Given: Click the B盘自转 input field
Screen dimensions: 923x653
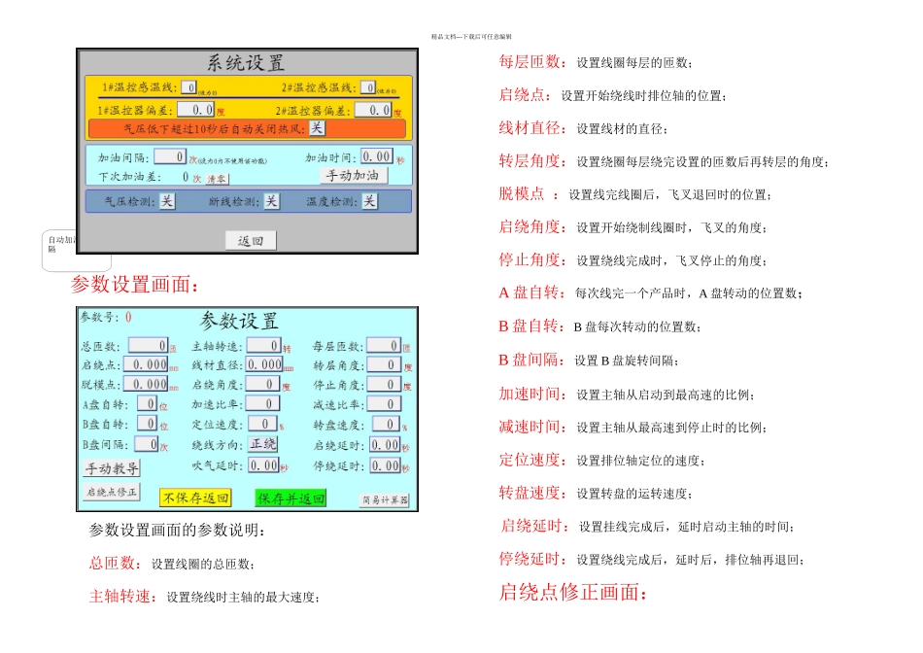Looking at the screenshot, I should 147,424.
